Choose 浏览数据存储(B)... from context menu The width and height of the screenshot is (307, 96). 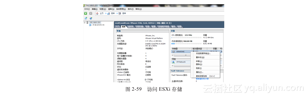tap(205, 53)
